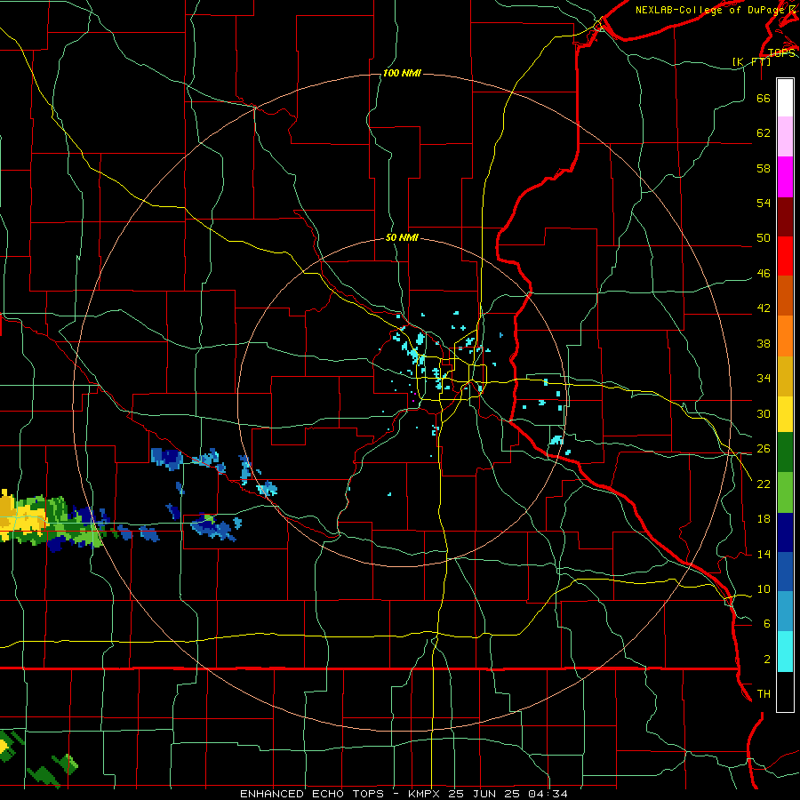The width and height of the screenshot is (800, 800).
Task: Click the light steel blue legend swatch
Action: pyautogui.click(x=785, y=612)
